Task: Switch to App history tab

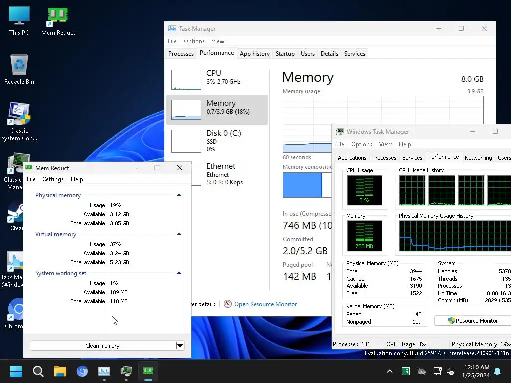Action: click(x=255, y=54)
